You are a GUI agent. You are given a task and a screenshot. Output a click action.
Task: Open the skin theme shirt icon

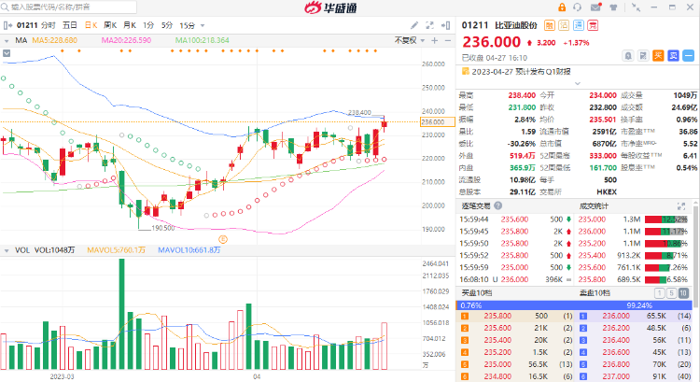click(613, 7)
